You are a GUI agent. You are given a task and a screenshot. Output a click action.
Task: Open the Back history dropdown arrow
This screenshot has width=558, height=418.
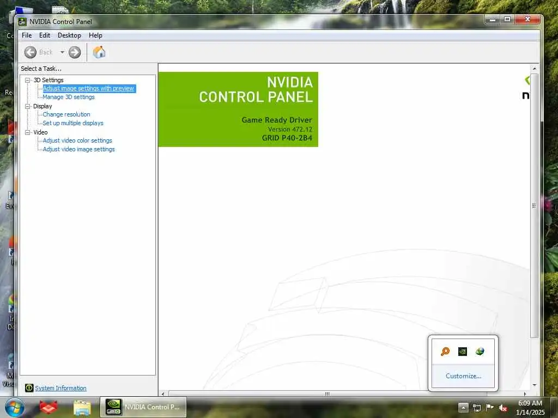tap(62, 52)
